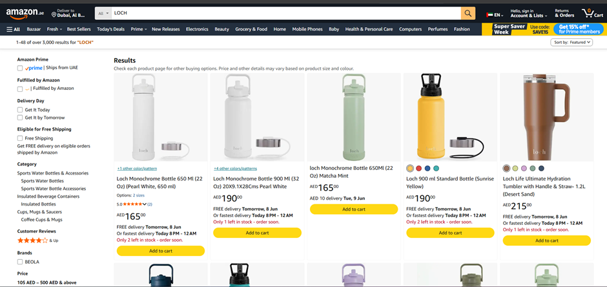The width and height of the screenshot is (607, 287).
Task: Open Today's Deals in navigation bar
Action: pyautogui.click(x=110, y=29)
